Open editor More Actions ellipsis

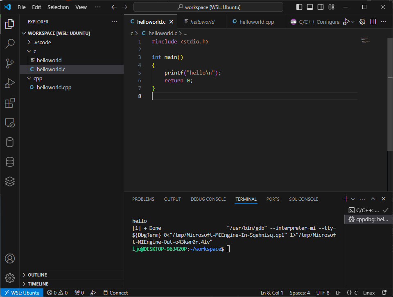pos(384,22)
